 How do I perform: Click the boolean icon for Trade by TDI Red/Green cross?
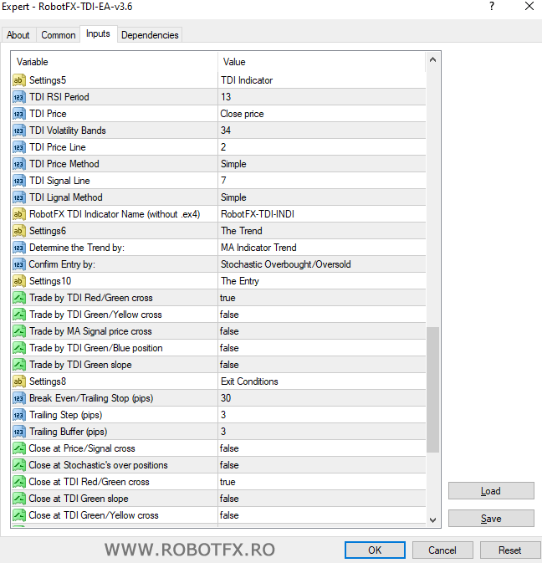pos(19,298)
